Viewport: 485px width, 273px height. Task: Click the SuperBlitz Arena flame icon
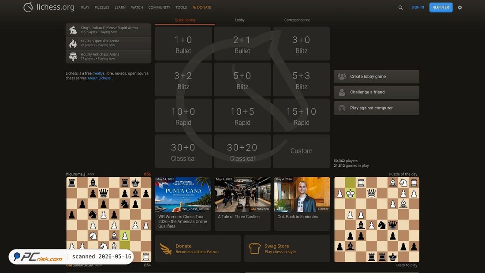pos(73,43)
